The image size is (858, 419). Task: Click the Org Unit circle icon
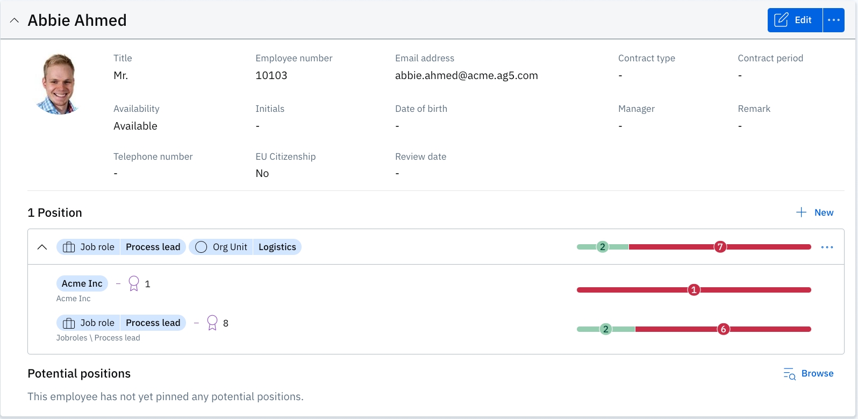click(x=201, y=247)
